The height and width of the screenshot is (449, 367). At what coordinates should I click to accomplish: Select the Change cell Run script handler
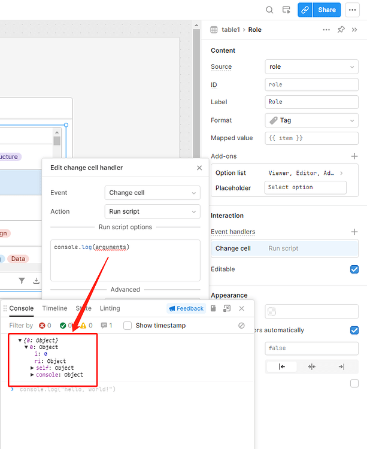point(284,248)
